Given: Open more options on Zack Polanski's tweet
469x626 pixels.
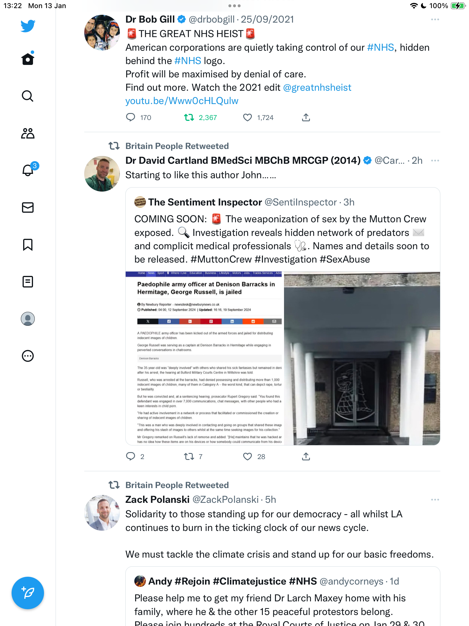Looking at the screenshot, I should pyautogui.click(x=435, y=500).
